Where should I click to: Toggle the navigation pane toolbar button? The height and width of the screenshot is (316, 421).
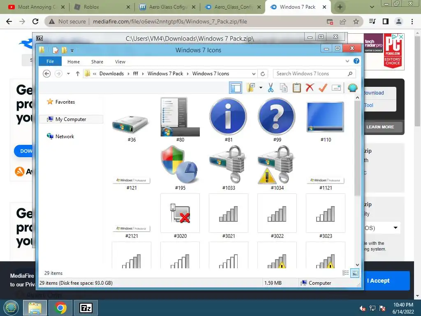236,88
